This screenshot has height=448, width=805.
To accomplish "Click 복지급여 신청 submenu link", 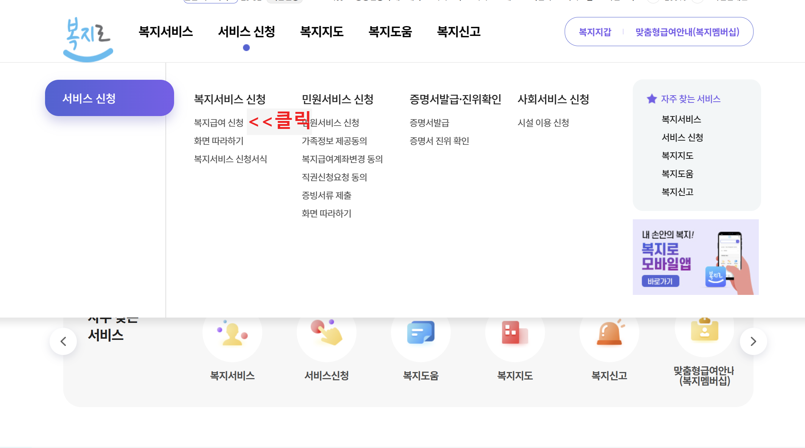I will tap(218, 123).
